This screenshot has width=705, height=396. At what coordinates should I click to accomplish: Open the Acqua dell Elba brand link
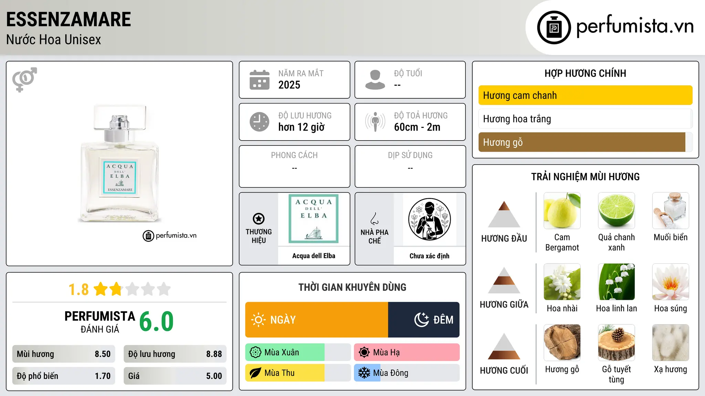pos(314,256)
